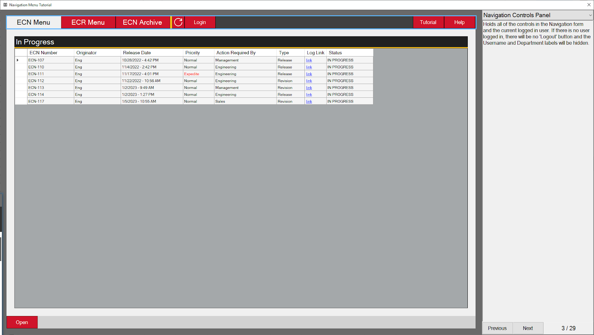Open the log link for ECN-111
Screen dimensions: 594x335
coord(309,74)
